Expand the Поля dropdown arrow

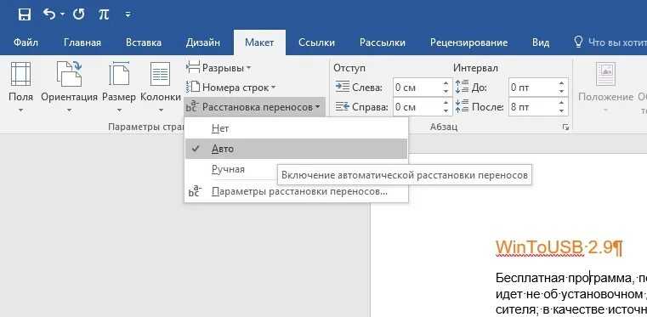click(x=20, y=110)
